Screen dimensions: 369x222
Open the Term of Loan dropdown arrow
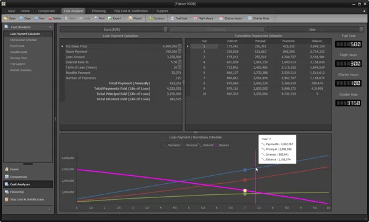[x=180, y=67]
